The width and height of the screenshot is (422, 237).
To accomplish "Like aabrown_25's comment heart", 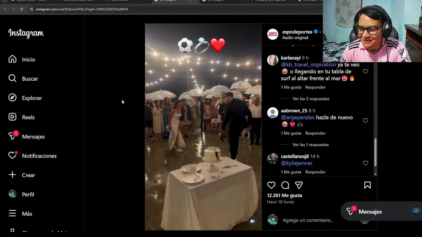I will pyautogui.click(x=365, y=120).
